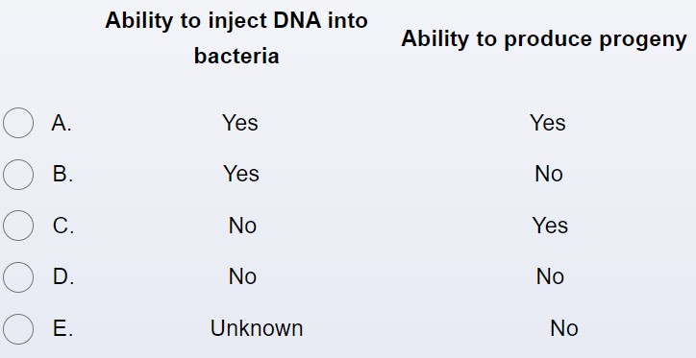Viewport: 696px width, 358px height.
Task: Click the 'D.' option label
Action: 63,277
